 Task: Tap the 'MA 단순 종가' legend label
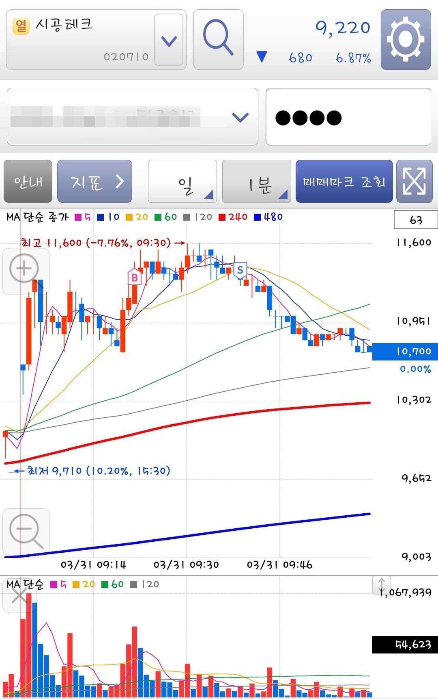tap(38, 217)
